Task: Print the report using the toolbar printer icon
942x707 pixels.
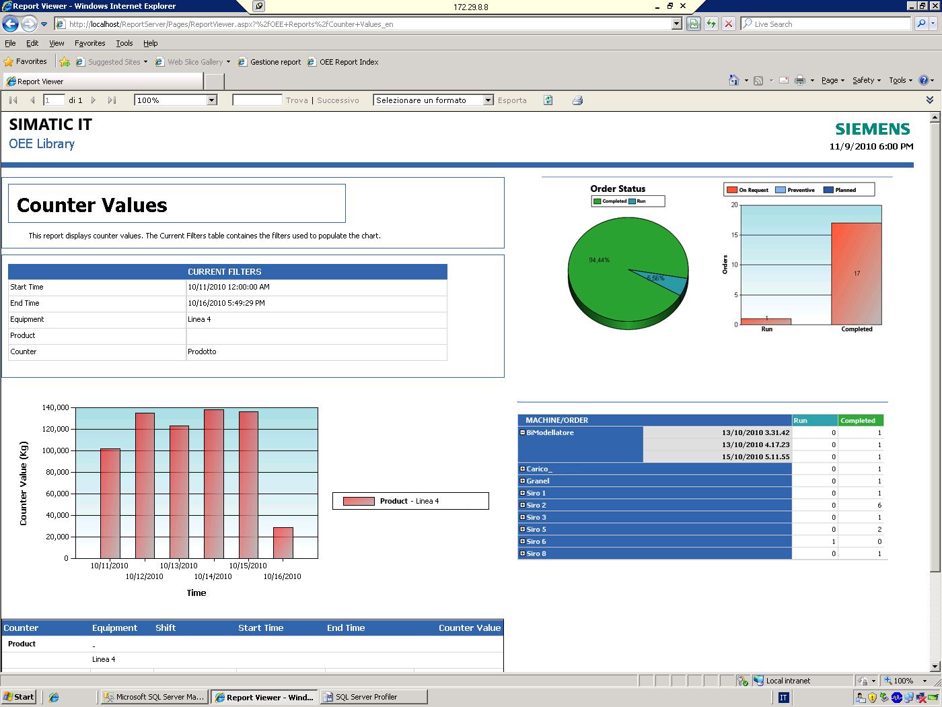Action: pos(577,100)
